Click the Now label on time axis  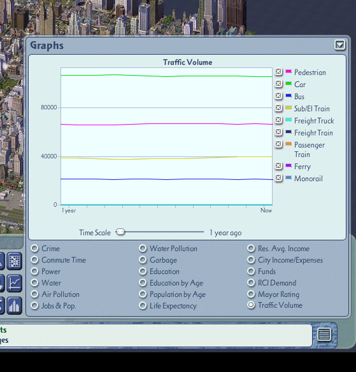(266, 210)
